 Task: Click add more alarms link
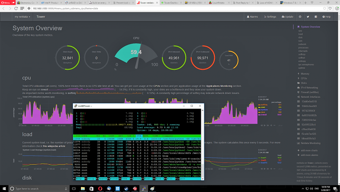309,155
